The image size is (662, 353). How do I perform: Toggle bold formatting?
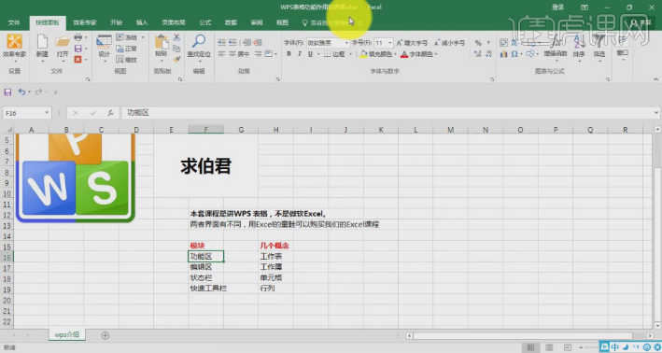coord(289,54)
